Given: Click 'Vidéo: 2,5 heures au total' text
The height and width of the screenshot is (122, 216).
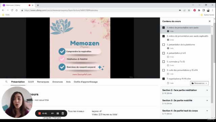Looking at the screenshot, I should click(x=104, y=115).
